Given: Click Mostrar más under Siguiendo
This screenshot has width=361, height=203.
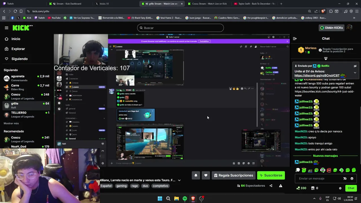Looking at the screenshot, I should (11, 123).
